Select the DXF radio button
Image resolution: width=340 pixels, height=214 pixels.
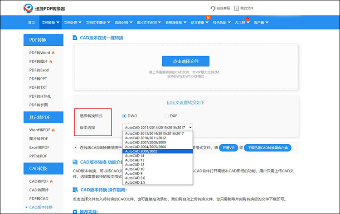click(166, 116)
